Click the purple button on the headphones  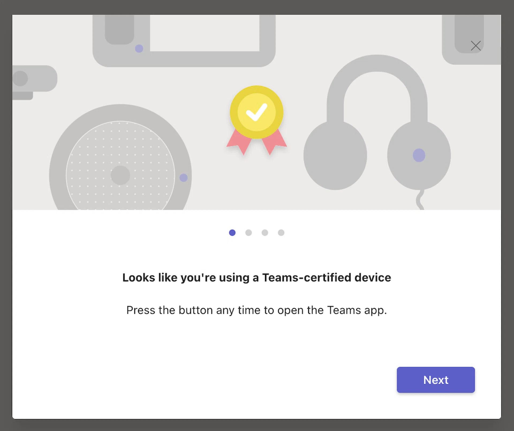click(x=419, y=155)
